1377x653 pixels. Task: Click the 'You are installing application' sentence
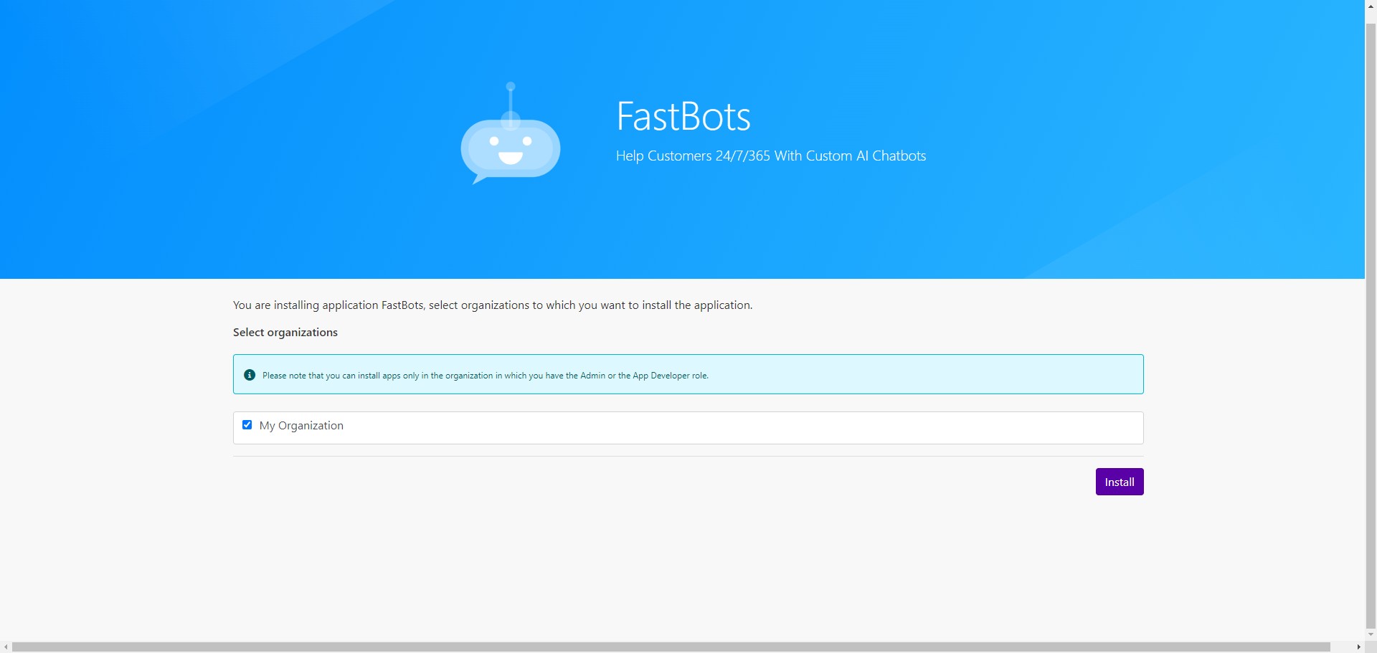492,305
